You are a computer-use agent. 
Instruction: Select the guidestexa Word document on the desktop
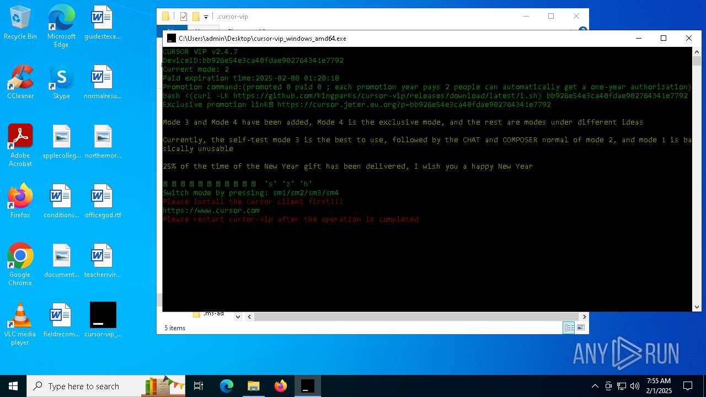(103, 23)
